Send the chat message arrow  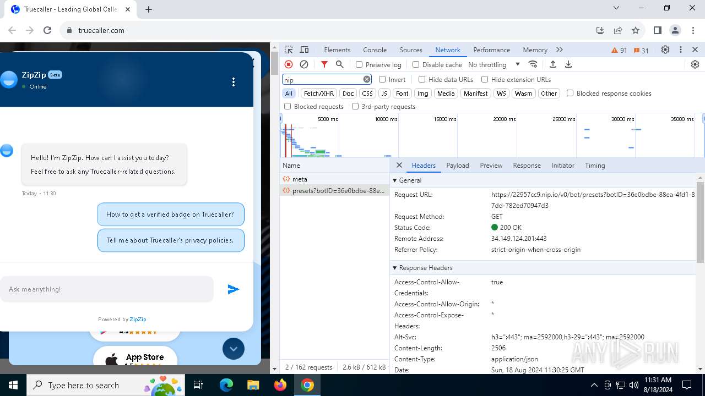point(234,289)
